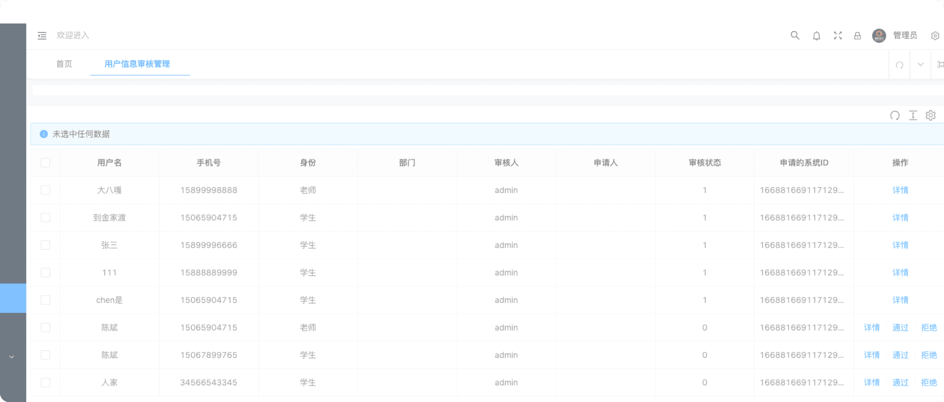Viewport: 944px width, 402px height.
Task: Expand the sidebar bottom chevron
Action: pos(12,357)
